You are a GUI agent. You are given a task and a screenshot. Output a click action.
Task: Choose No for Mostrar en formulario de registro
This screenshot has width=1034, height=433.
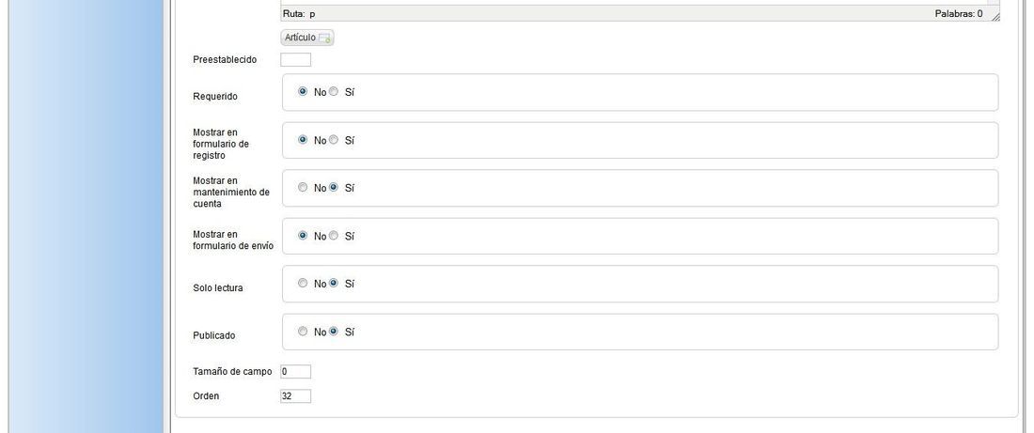(303, 140)
